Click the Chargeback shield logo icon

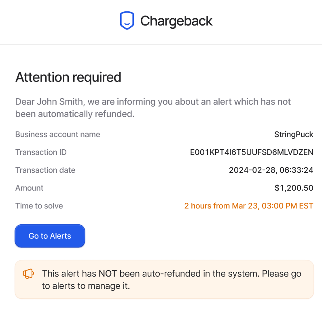[x=127, y=20]
